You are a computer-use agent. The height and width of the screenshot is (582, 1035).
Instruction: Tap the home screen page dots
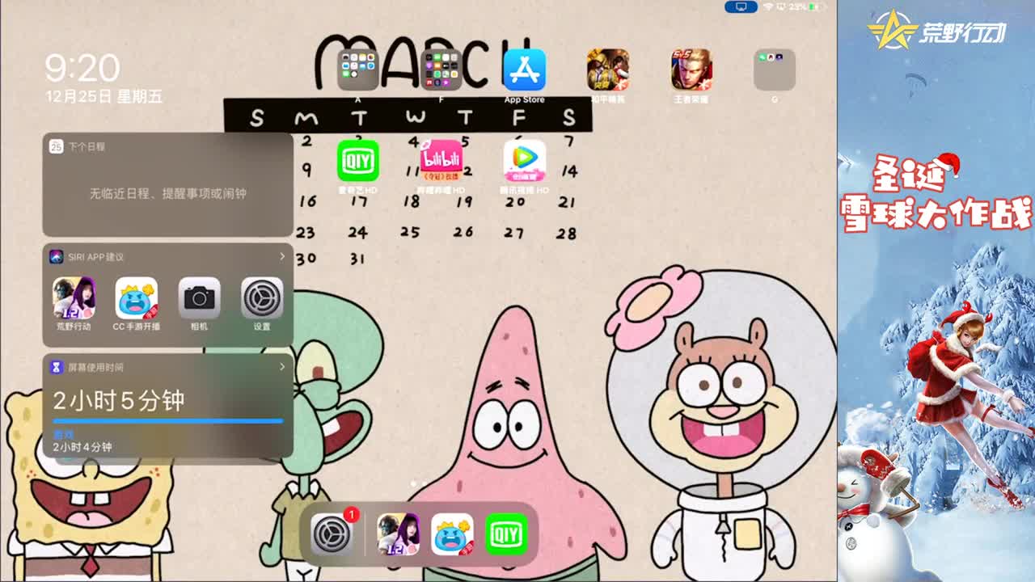pos(419,483)
